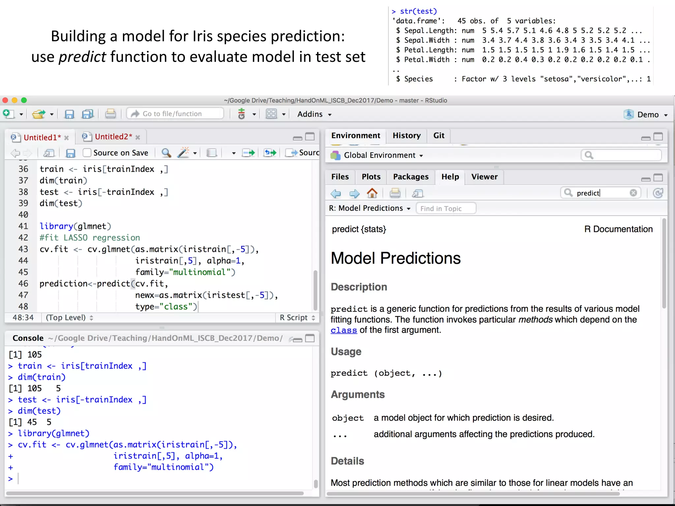Click Show in new window icon in editor

tap(49, 153)
